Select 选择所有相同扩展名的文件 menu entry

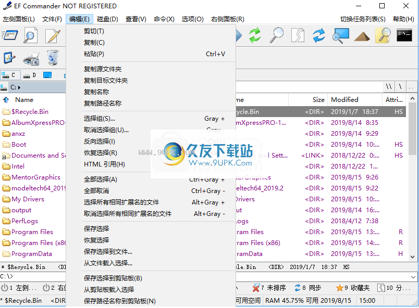tap(151, 202)
